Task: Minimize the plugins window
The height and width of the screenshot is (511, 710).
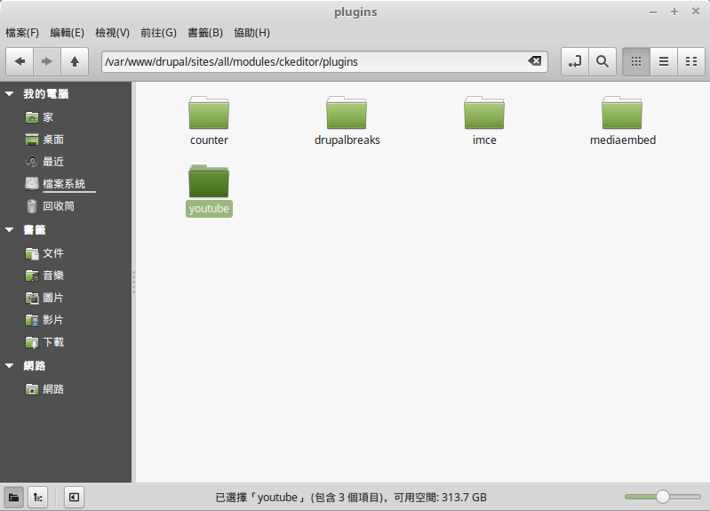Action: 653,12
